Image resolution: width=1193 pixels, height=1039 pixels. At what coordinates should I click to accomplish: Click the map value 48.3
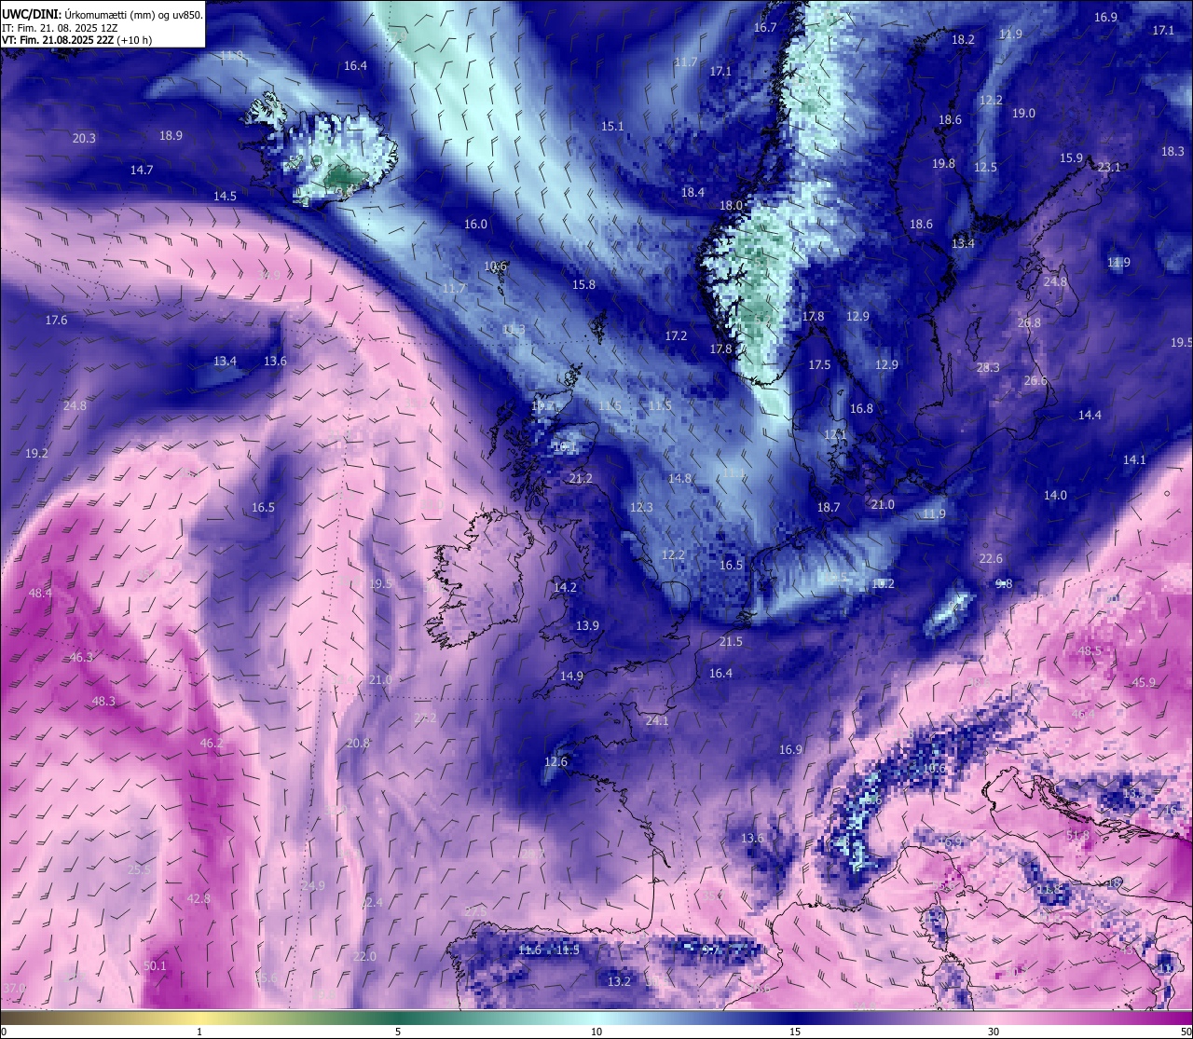103,701
